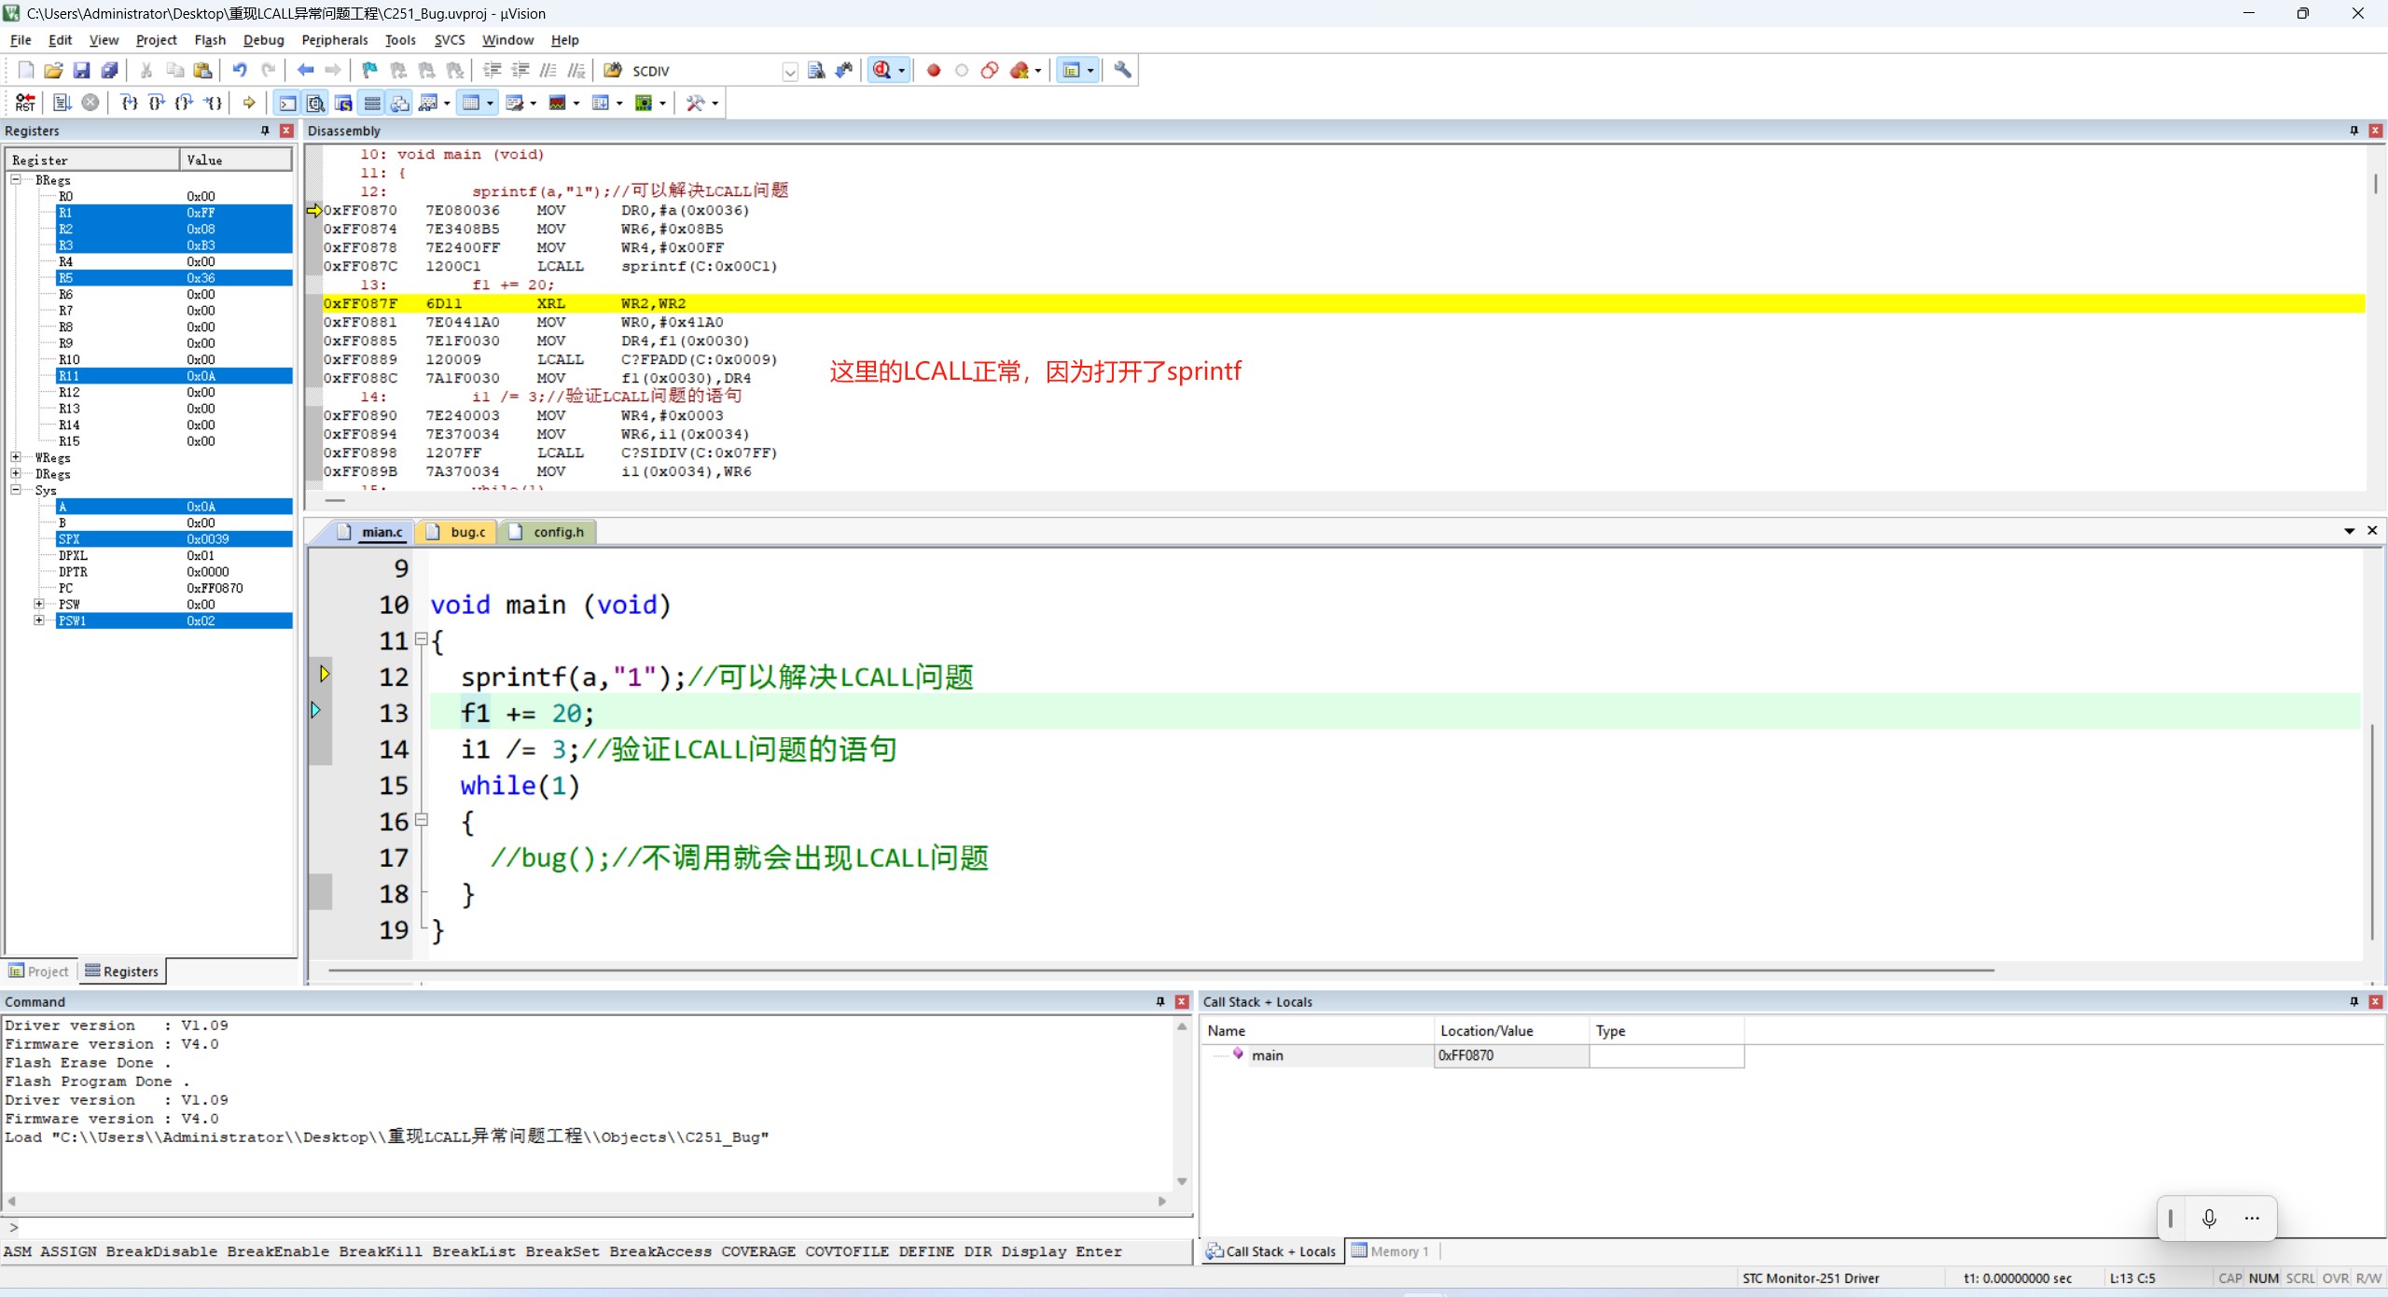Open the Configuration wrench icon
Image resolution: width=2388 pixels, height=1297 pixels.
coord(1122,70)
